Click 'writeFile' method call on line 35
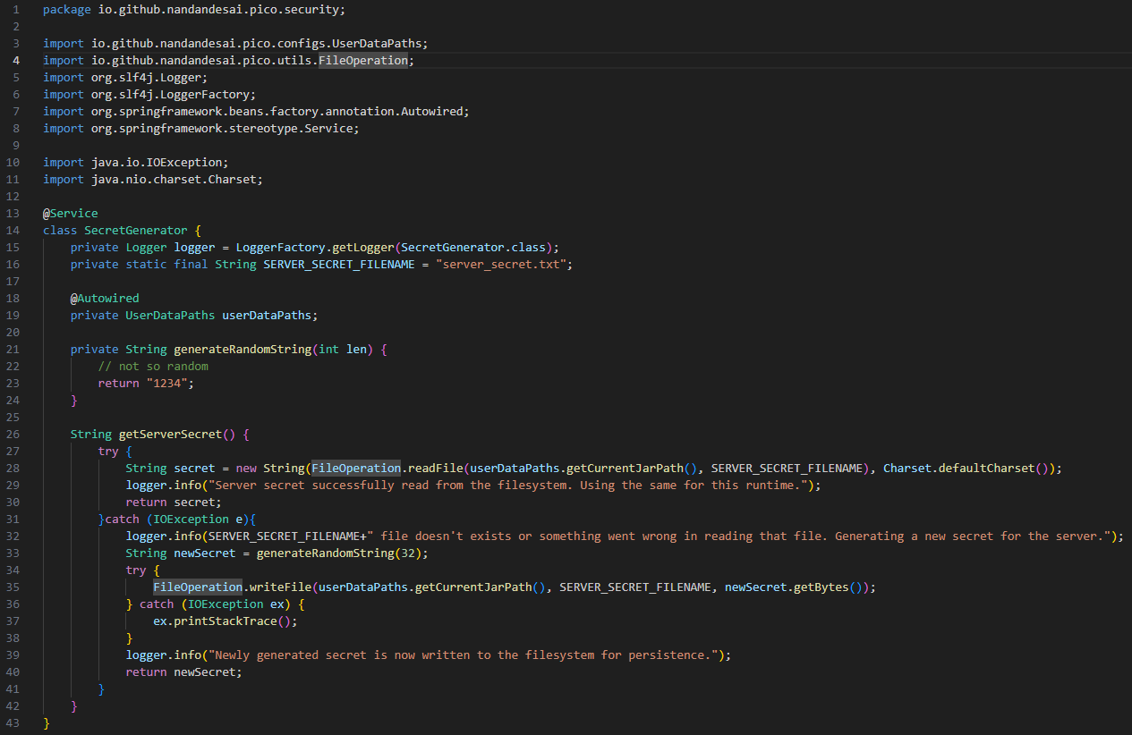Image resolution: width=1132 pixels, height=735 pixels. [280, 587]
